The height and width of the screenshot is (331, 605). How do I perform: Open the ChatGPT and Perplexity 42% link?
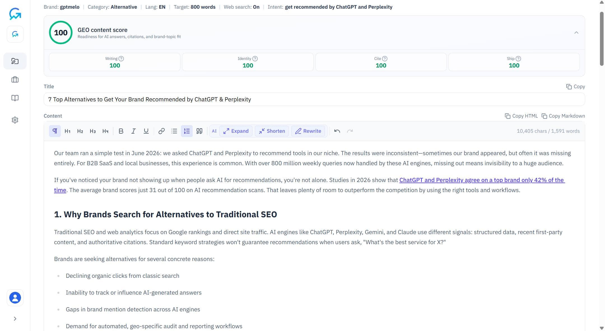click(x=482, y=180)
